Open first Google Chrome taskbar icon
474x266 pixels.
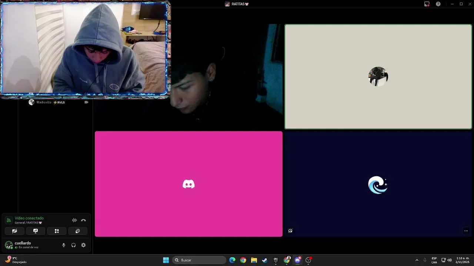click(243, 260)
